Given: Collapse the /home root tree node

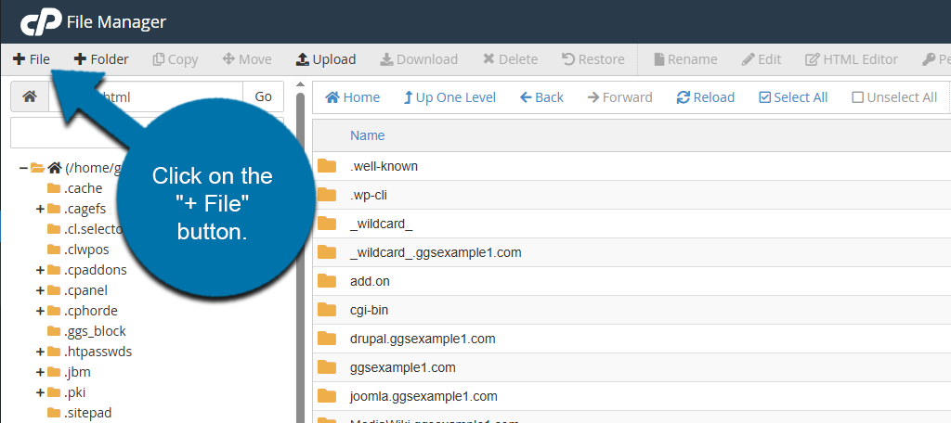Looking at the screenshot, I should tap(23, 168).
